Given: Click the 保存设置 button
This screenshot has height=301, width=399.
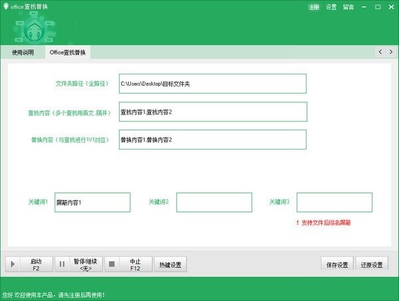Looking at the screenshot, I should pos(337,264).
